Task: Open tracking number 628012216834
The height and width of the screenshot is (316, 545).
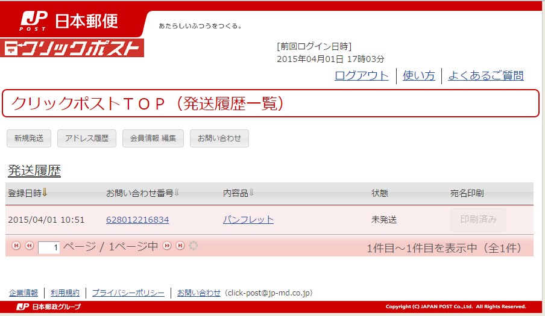Action: 137,220
